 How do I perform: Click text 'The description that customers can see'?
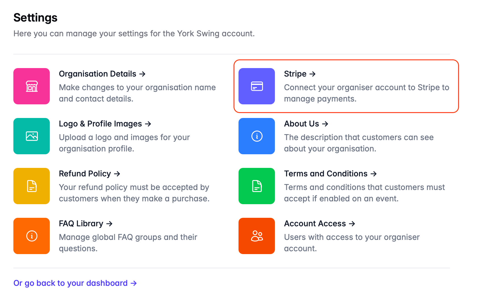359,137
